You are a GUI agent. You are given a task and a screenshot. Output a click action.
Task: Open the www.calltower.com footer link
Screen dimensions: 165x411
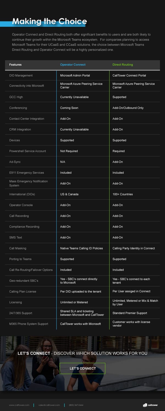pos(19,405)
